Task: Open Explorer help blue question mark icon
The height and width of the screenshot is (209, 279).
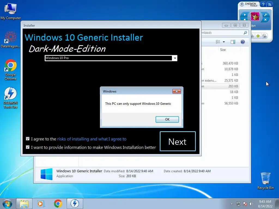Action: 242,42
